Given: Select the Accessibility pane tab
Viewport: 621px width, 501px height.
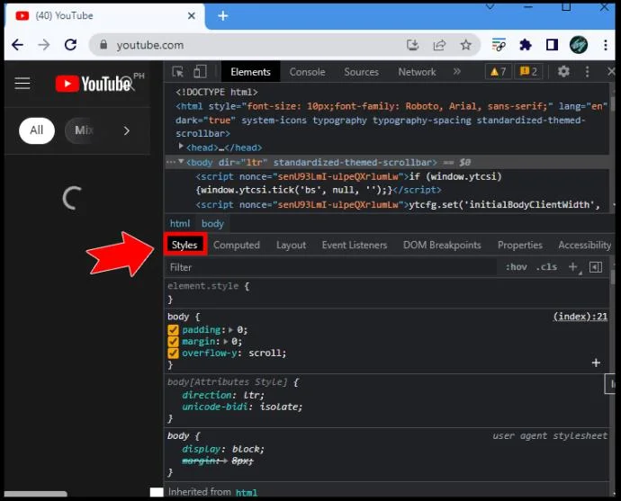Looking at the screenshot, I should [585, 245].
